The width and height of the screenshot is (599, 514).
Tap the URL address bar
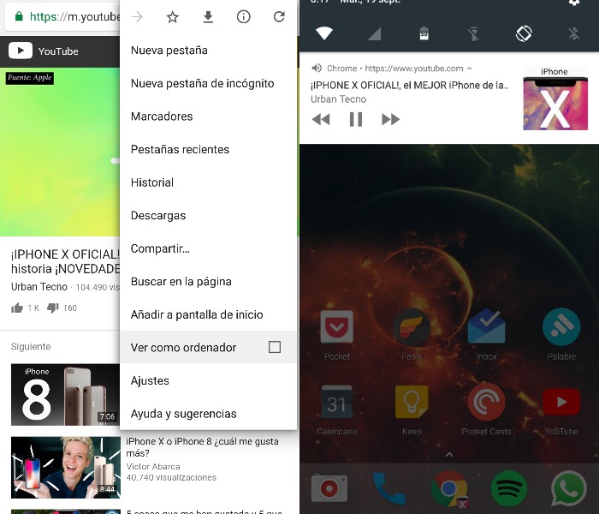(63, 17)
